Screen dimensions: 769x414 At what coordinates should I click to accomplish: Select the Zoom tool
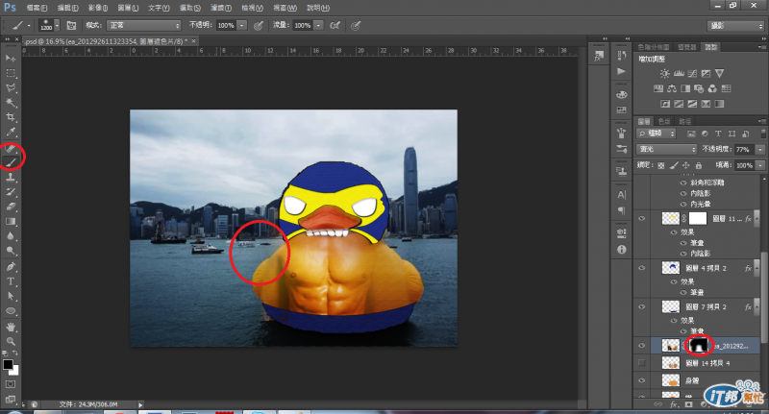click(x=11, y=342)
